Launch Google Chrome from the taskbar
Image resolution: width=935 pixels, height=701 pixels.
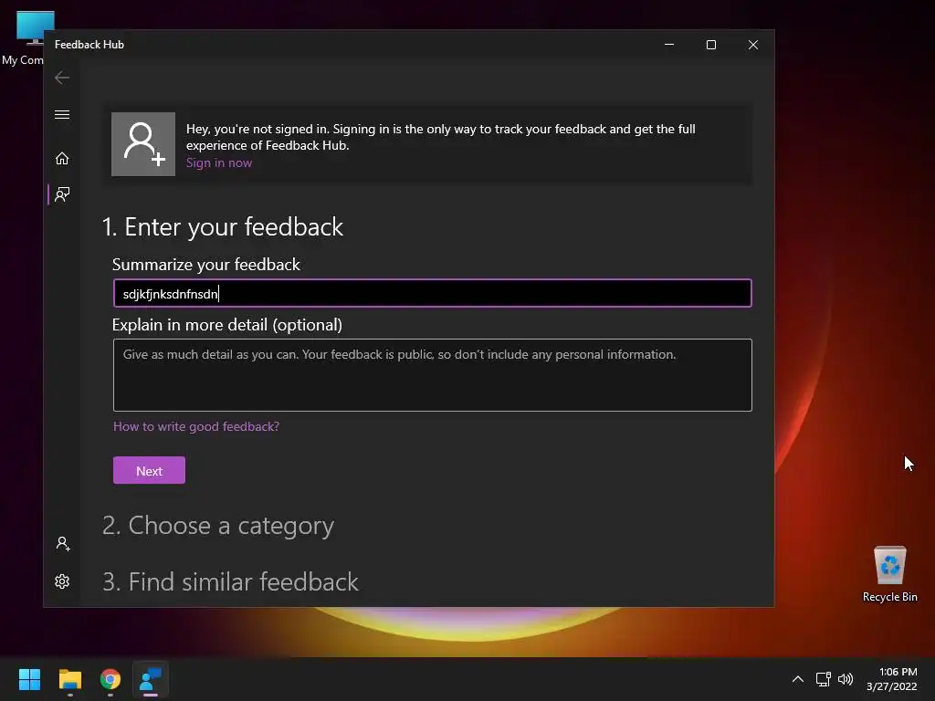110,679
